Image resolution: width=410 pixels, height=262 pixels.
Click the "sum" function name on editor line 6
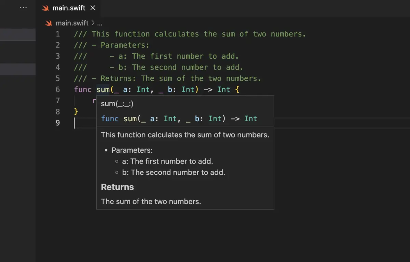tap(103, 89)
